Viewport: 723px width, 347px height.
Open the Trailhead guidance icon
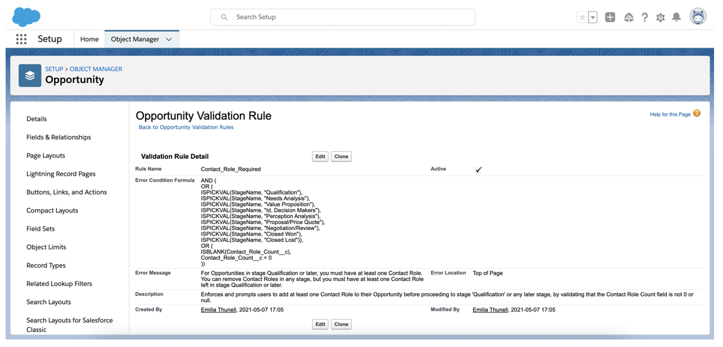(x=629, y=17)
